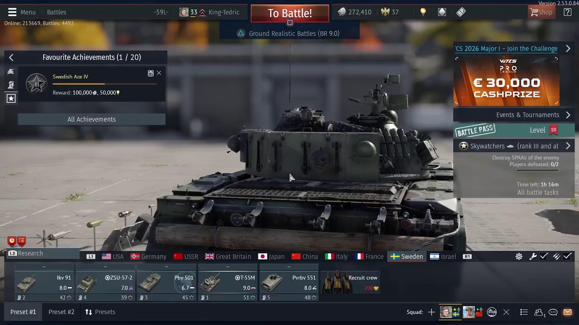This screenshot has width=579, height=325.
Task: Click the Silver Lions currency icon
Action: click(342, 12)
